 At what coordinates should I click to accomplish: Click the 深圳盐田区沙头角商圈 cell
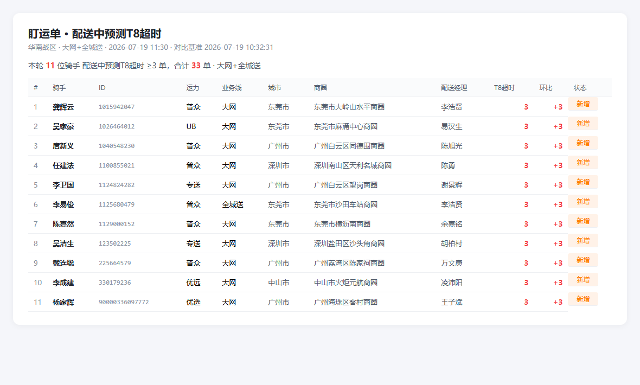[x=349, y=243]
